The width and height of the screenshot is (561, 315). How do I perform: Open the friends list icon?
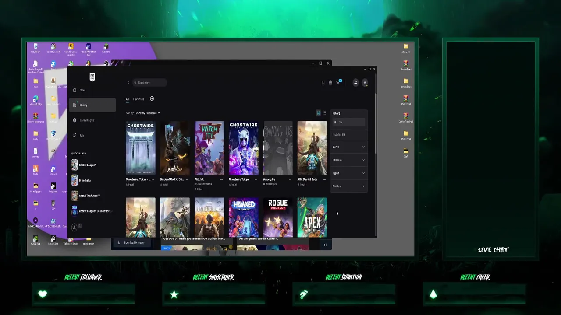pos(355,83)
